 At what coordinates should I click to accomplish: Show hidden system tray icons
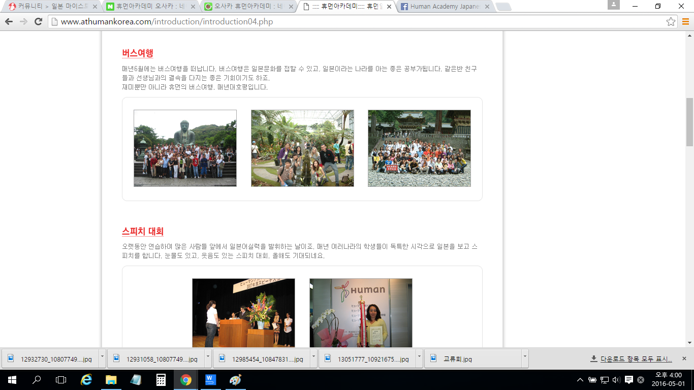580,380
